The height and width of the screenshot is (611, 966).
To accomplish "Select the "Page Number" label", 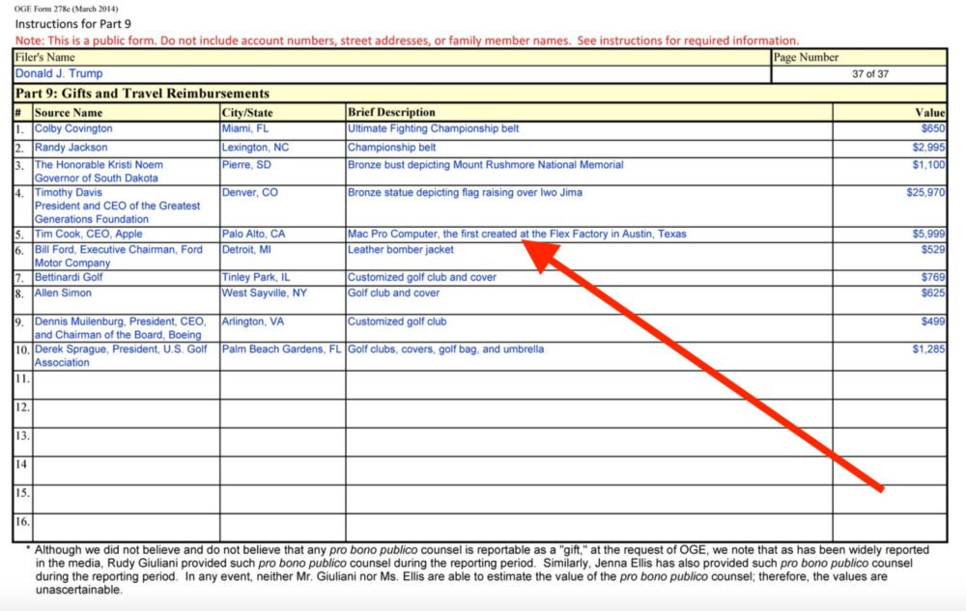I will pyautogui.click(x=806, y=57).
